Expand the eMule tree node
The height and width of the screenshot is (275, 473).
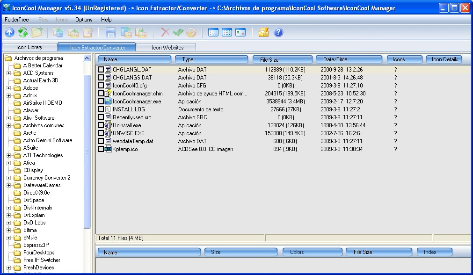9,238
